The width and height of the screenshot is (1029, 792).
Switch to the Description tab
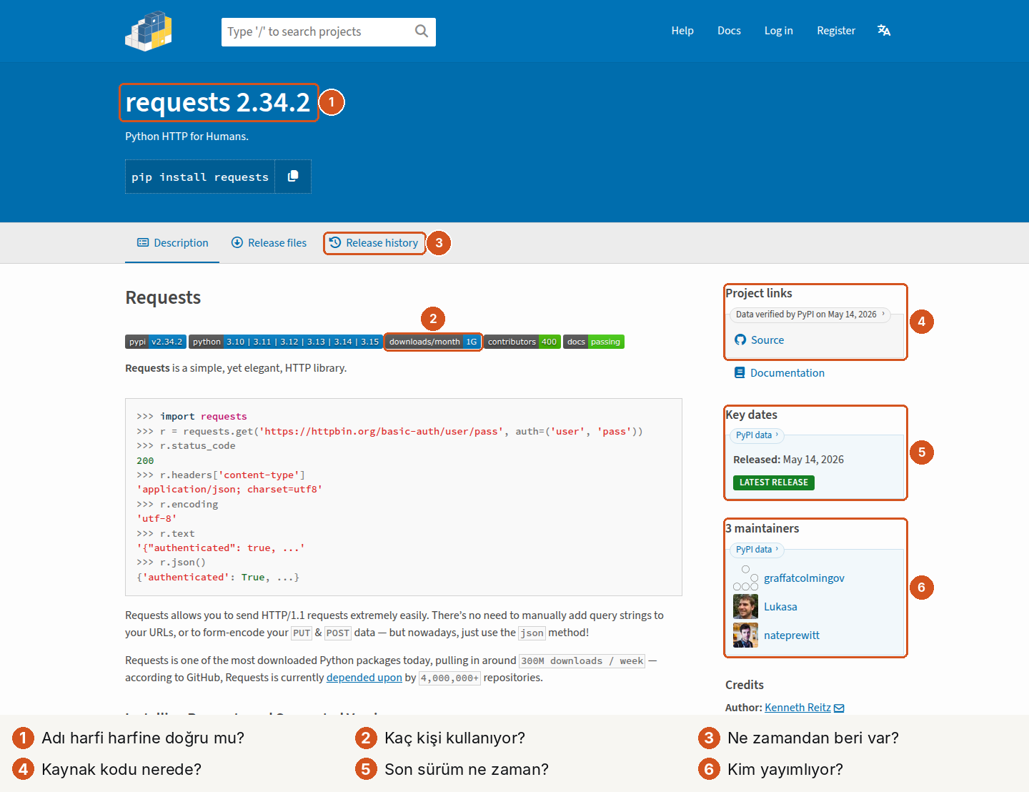[172, 243]
